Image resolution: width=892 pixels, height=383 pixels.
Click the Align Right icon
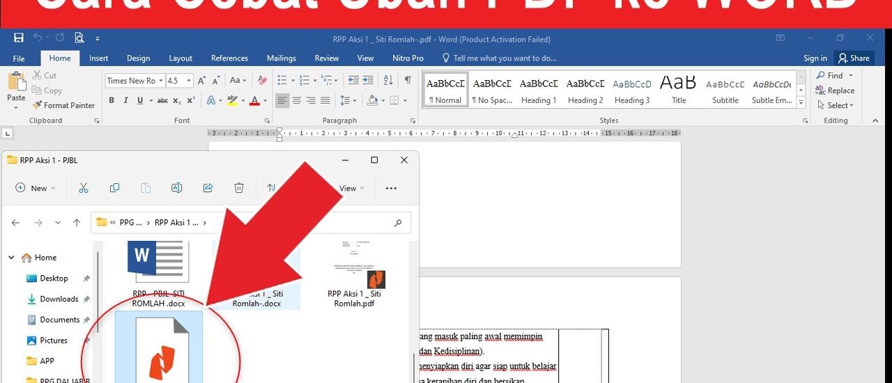(x=311, y=101)
